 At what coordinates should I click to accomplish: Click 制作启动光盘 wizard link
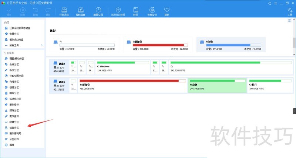point(16,39)
